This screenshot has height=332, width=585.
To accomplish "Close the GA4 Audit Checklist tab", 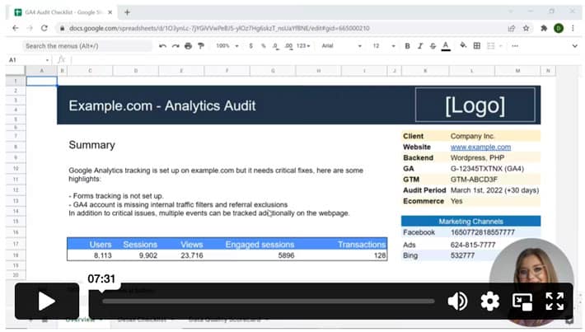I will pyautogui.click(x=110, y=12).
